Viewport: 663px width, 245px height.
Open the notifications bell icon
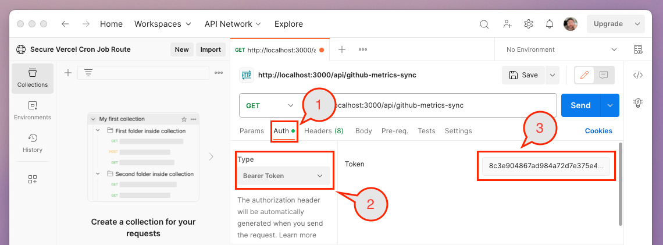click(549, 24)
